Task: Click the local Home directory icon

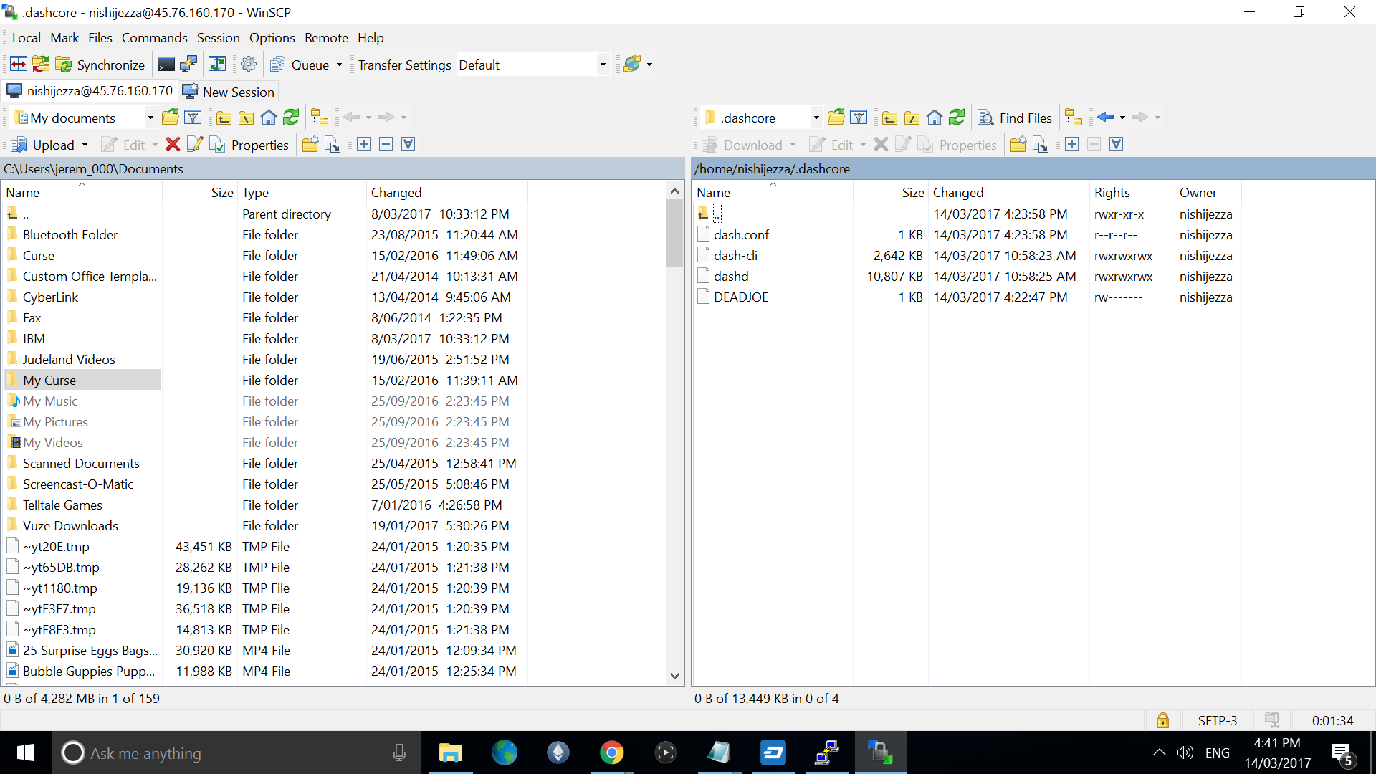Action: (269, 117)
